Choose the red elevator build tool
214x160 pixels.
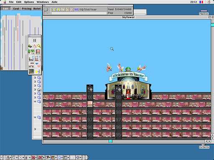(38, 52)
